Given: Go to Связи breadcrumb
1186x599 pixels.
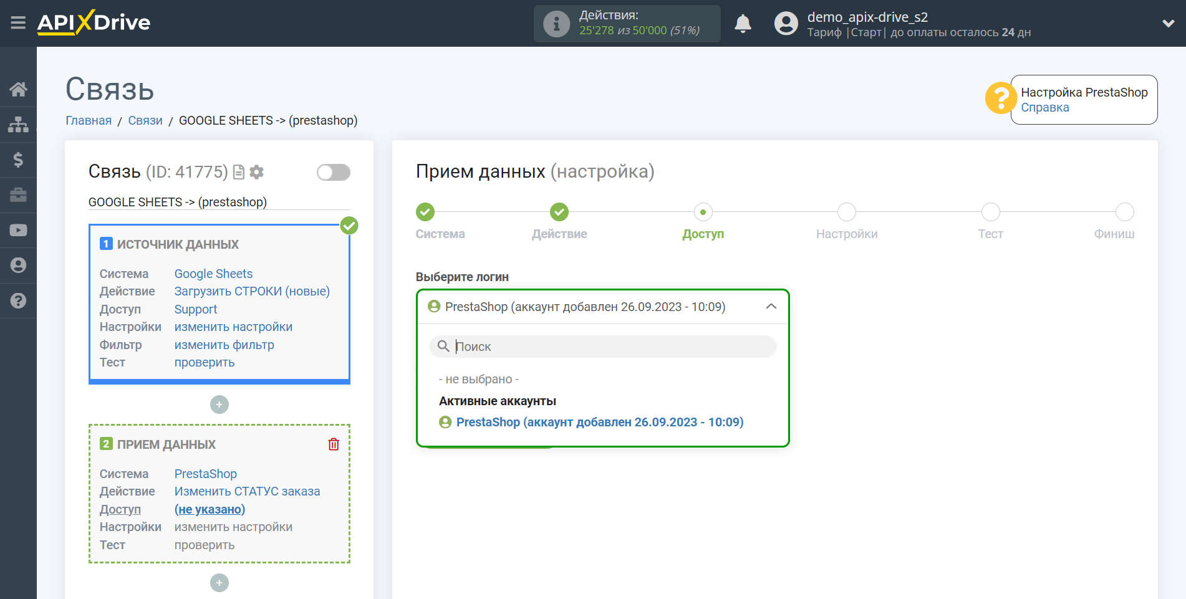Looking at the screenshot, I should 145,120.
